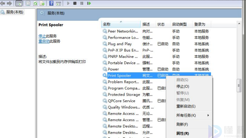Click 停止 link to stop this service
The image size is (246, 138).
42,36
